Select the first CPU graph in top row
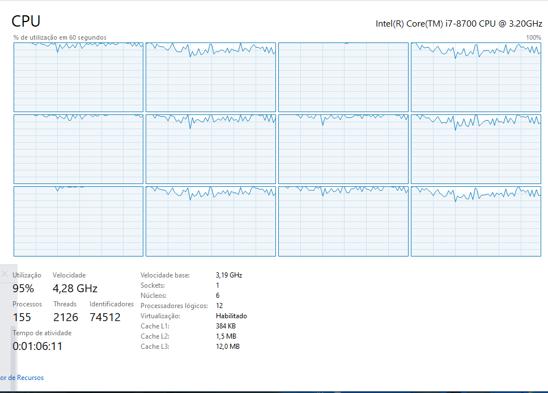This screenshot has width=548, height=393. [78, 77]
